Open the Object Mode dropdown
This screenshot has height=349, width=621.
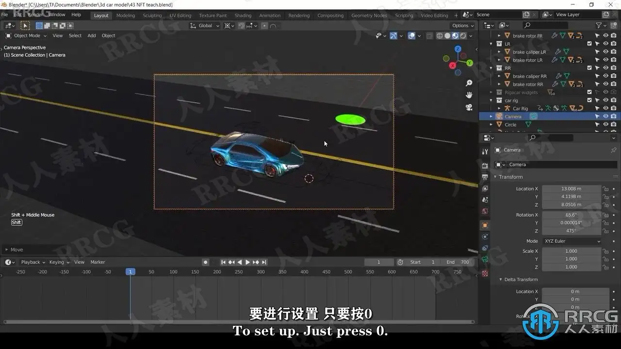tap(26, 35)
